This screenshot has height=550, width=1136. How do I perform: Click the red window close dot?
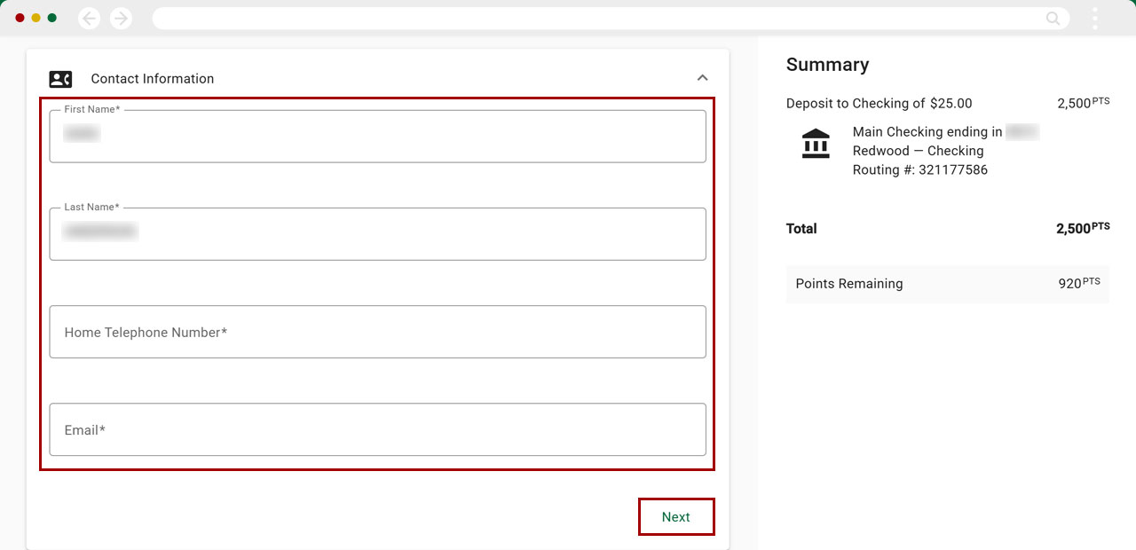20,18
